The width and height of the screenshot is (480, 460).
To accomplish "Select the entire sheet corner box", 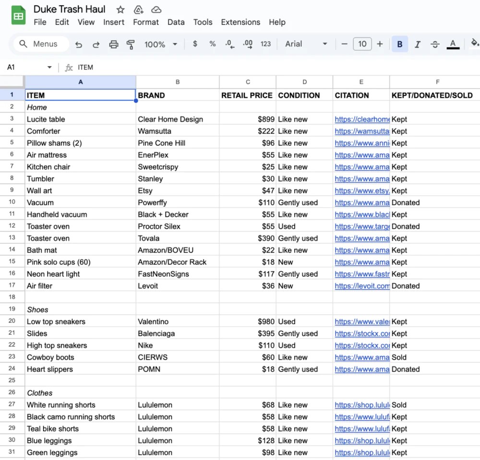I will coord(12,82).
